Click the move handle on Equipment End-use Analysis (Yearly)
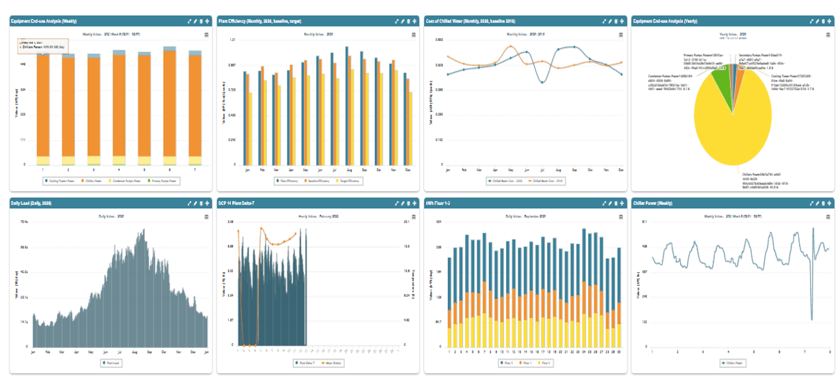This screenshot has height=376, width=840. pyautogui.click(x=829, y=20)
